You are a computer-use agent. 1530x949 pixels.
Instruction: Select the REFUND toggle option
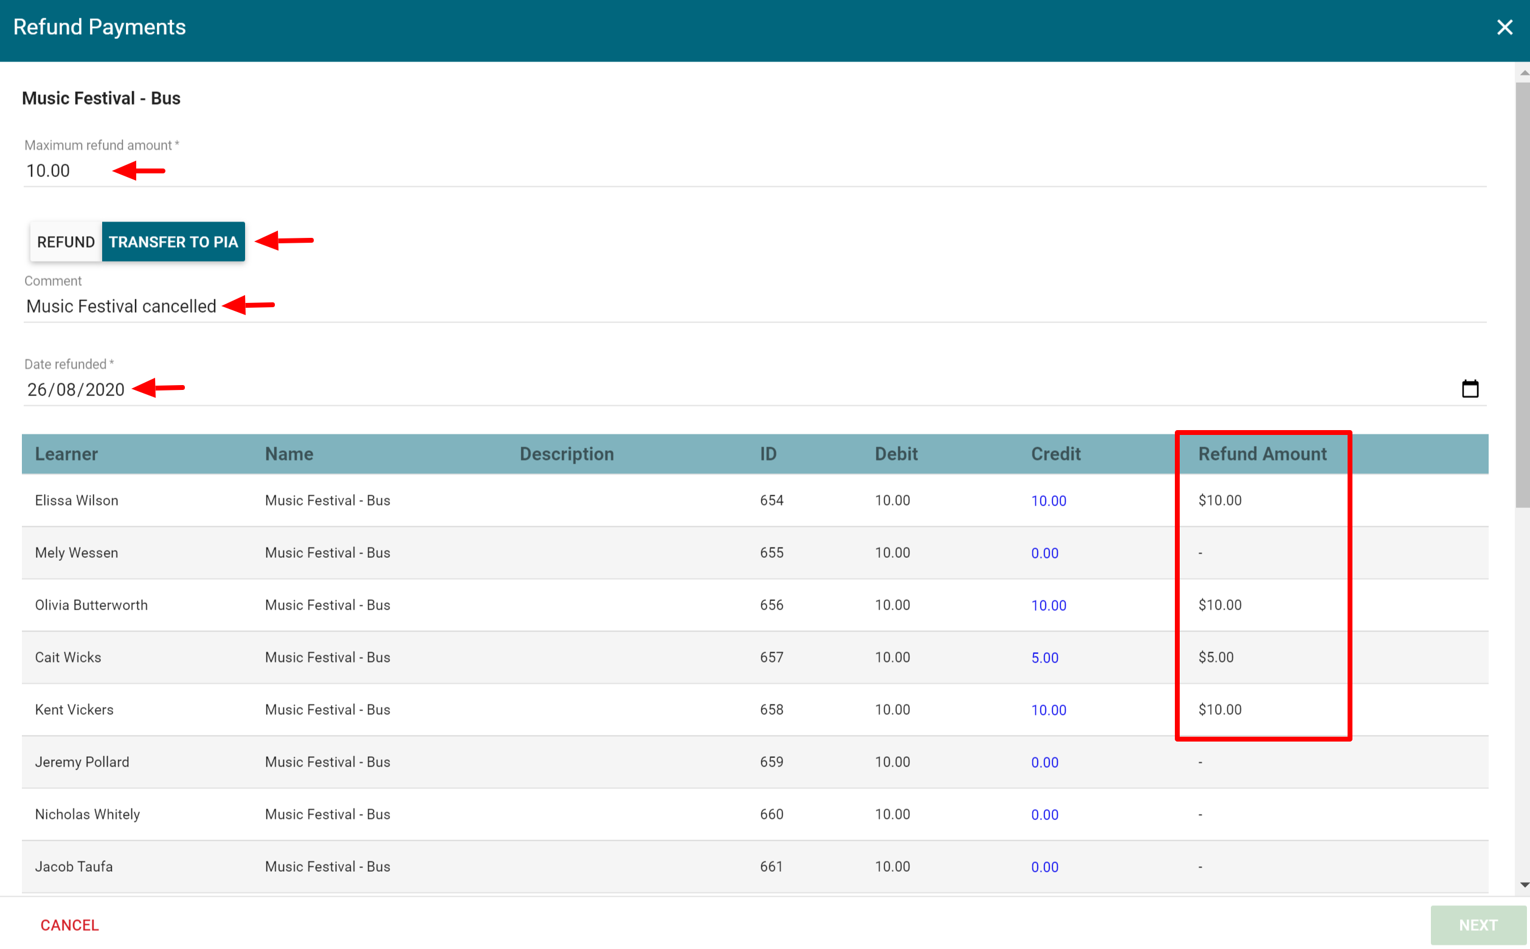click(66, 242)
